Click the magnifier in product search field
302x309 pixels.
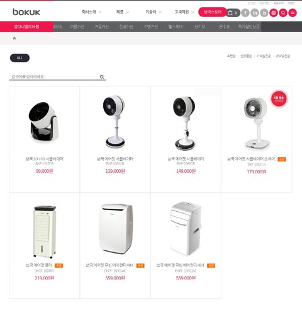click(102, 77)
